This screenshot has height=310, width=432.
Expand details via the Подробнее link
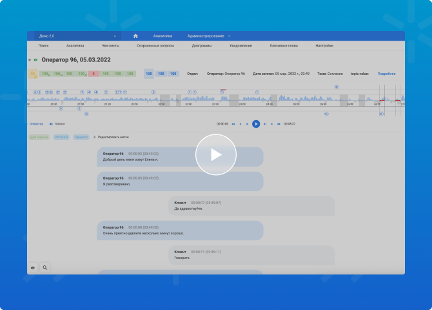[386, 74]
